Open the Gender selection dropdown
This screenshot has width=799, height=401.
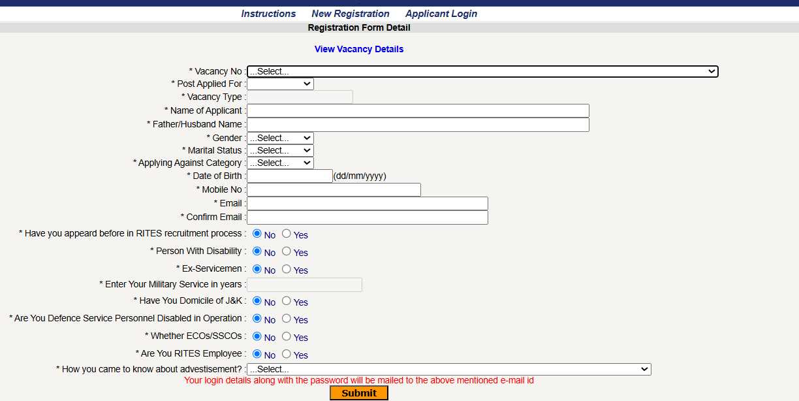click(x=280, y=138)
